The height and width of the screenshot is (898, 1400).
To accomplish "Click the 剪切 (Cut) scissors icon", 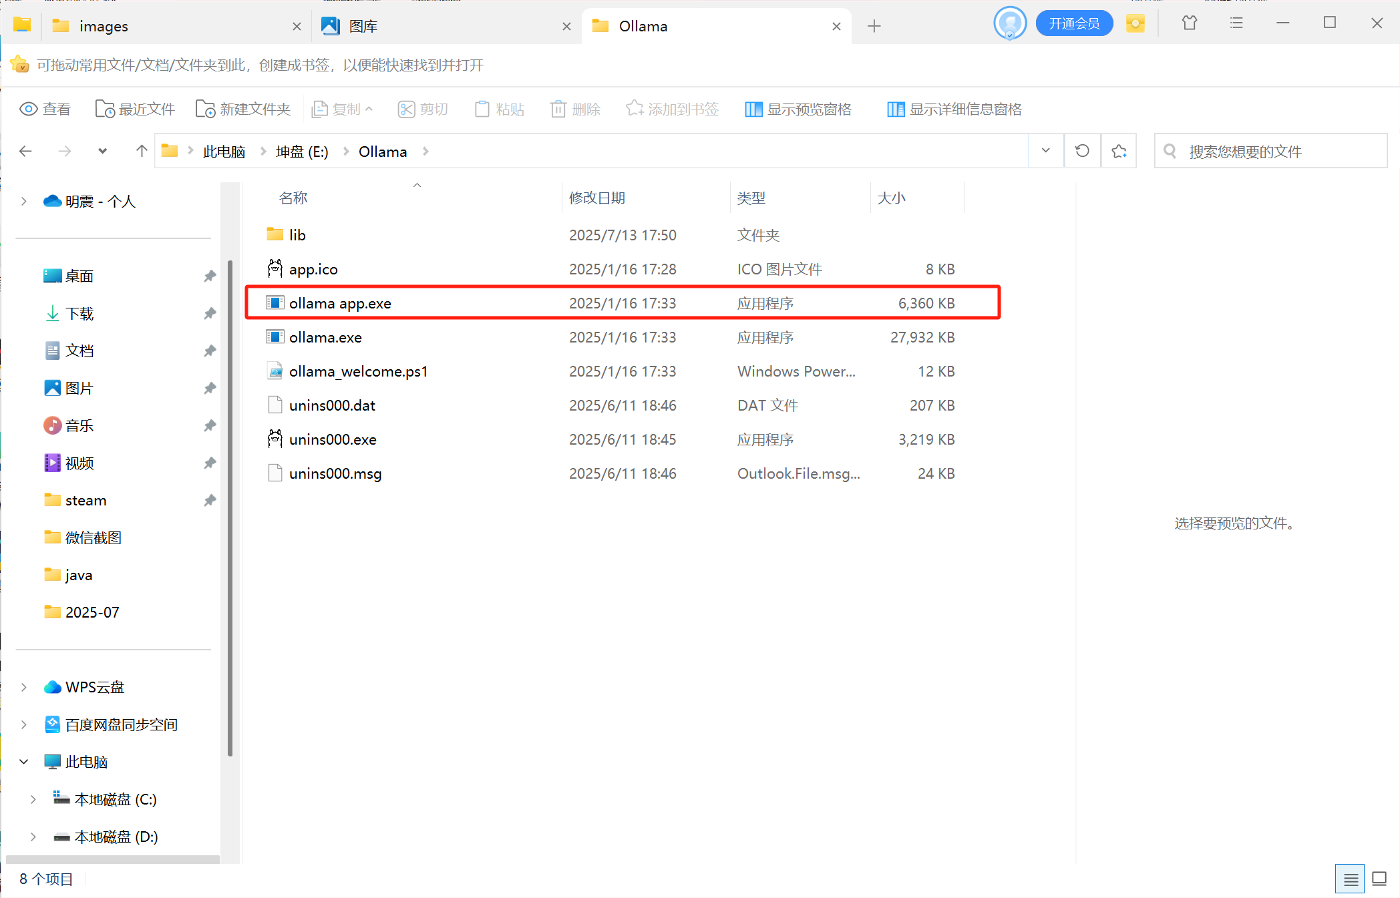I will coord(406,109).
